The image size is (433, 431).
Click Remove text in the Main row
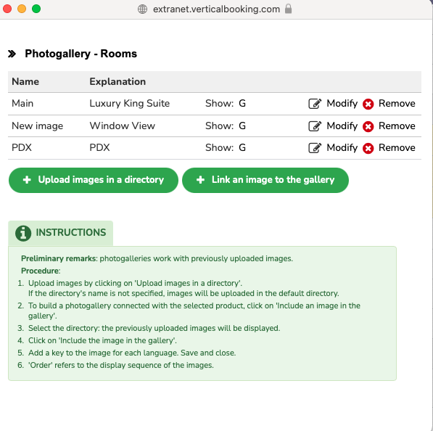397,103
